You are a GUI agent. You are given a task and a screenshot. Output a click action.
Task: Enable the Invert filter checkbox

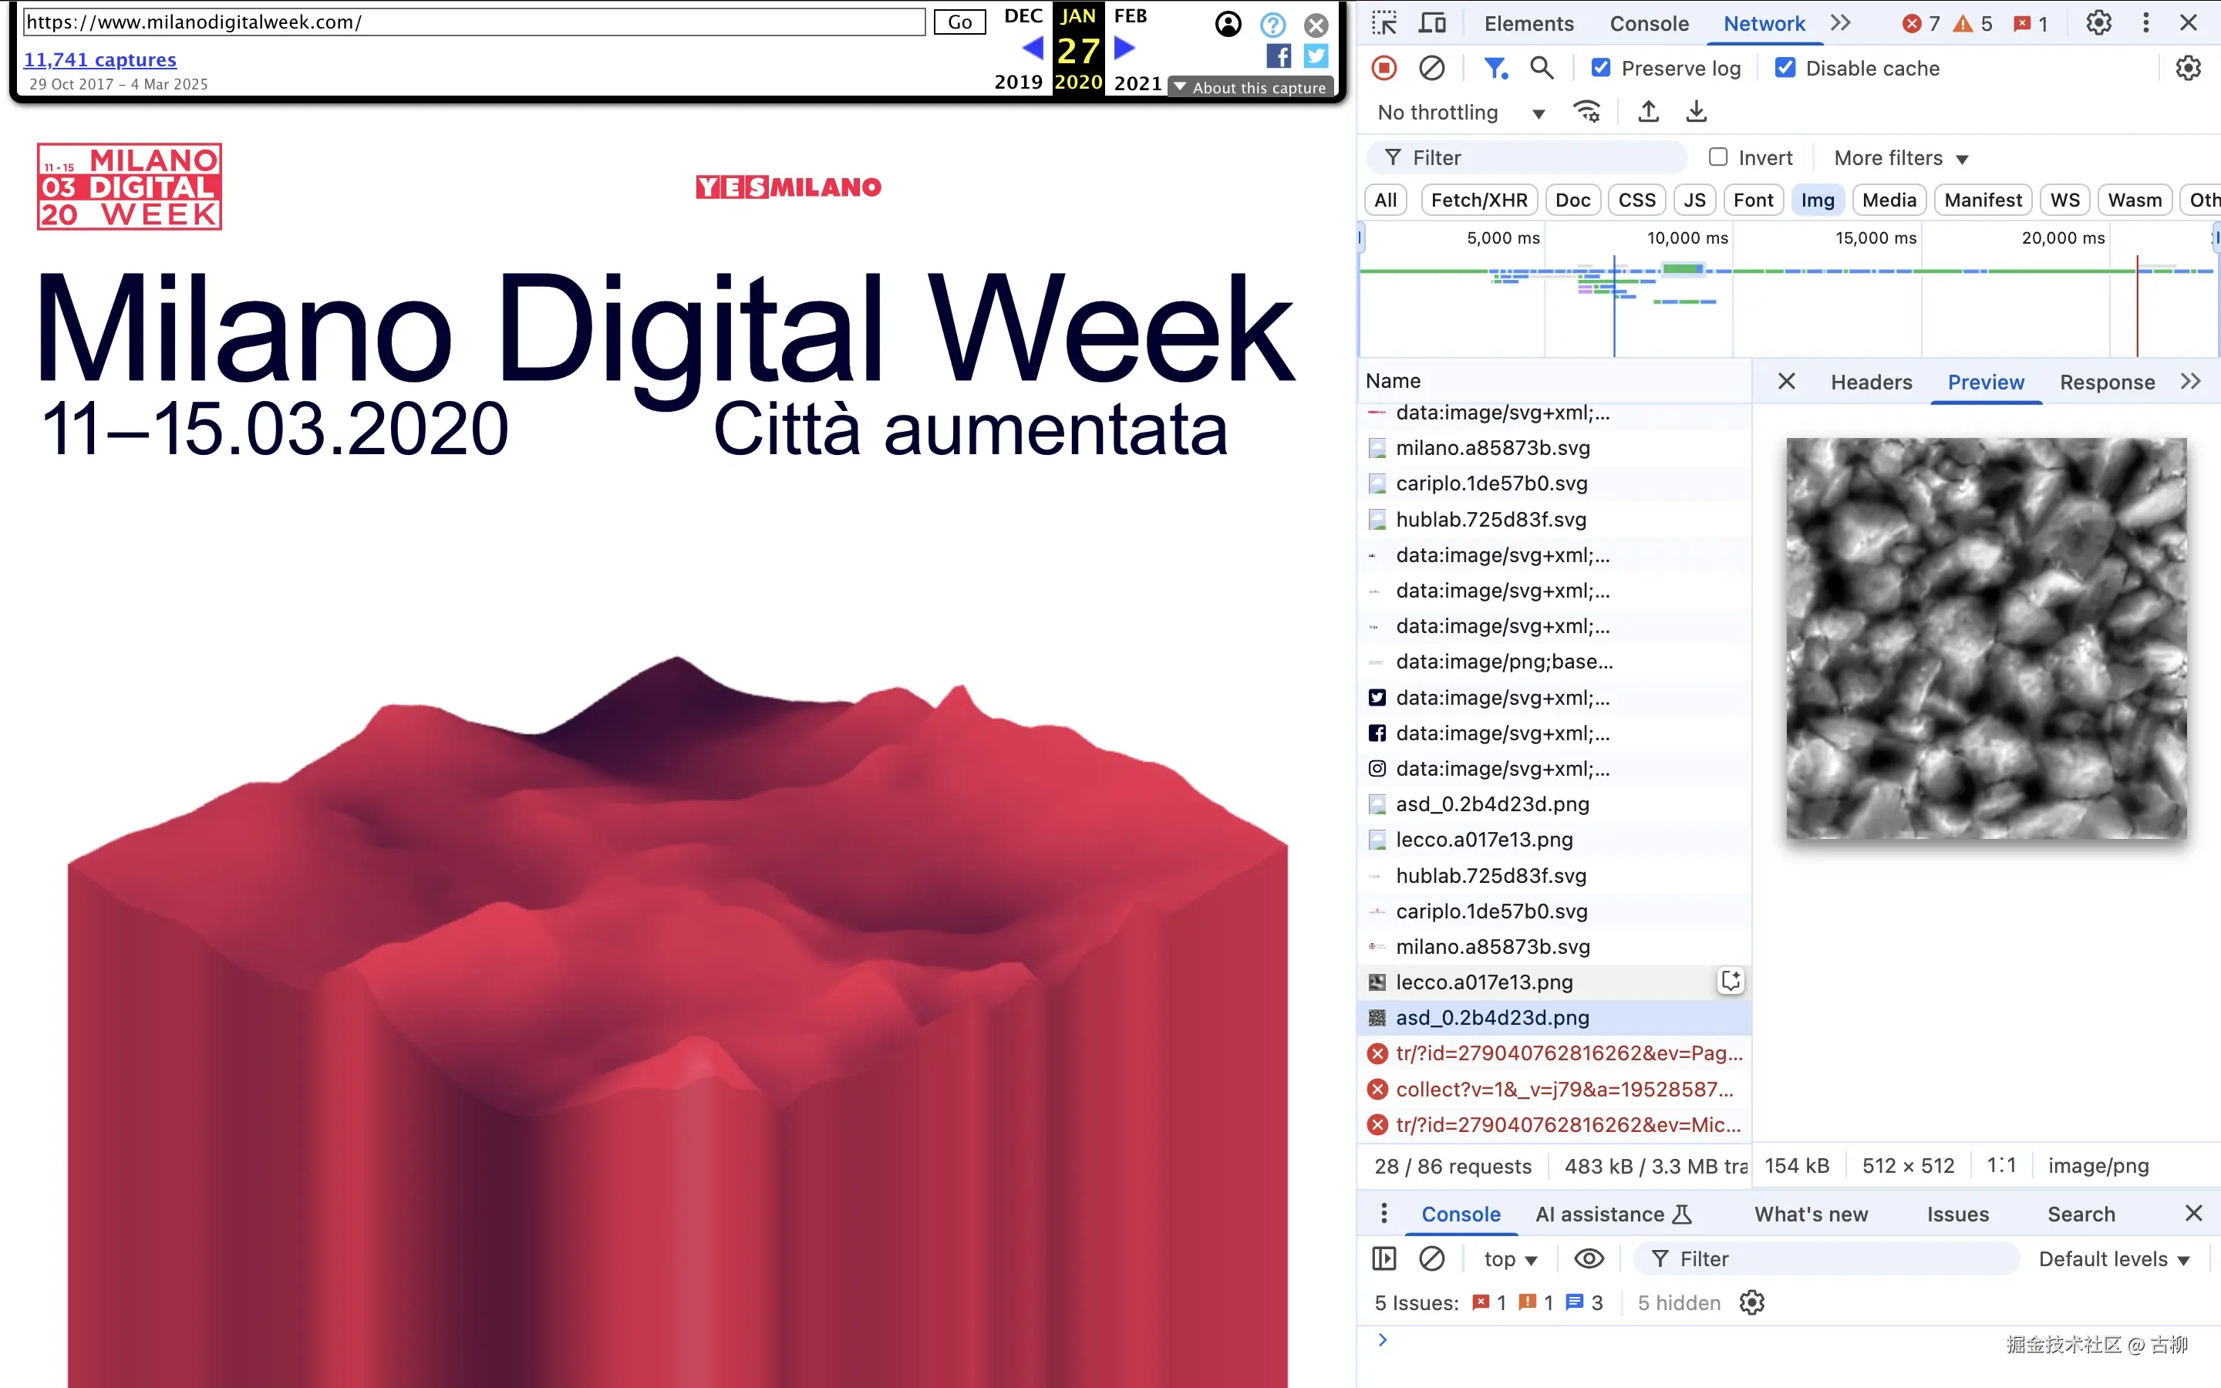(1718, 157)
